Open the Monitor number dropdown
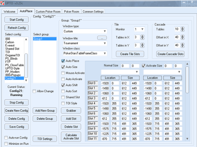The image size is (197, 147). pyautogui.click(x=139, y=29)
